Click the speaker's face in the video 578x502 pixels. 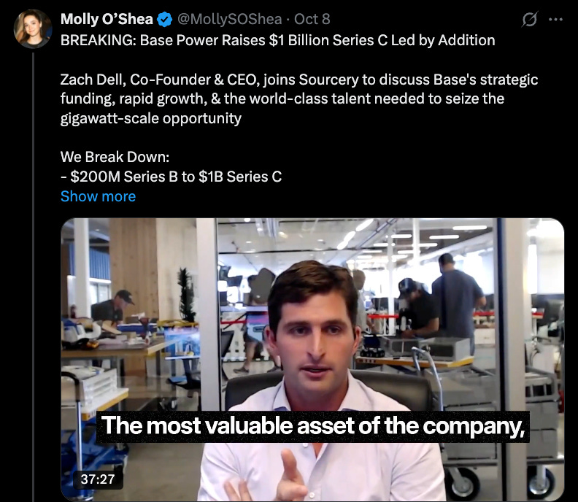tap(313, 332)
